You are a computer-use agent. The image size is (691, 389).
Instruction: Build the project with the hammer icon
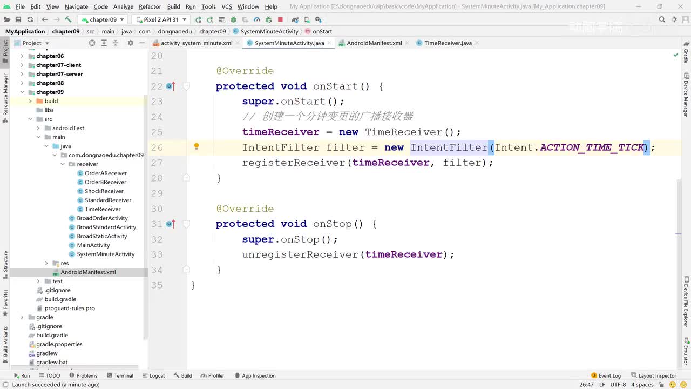click(68, 19)
